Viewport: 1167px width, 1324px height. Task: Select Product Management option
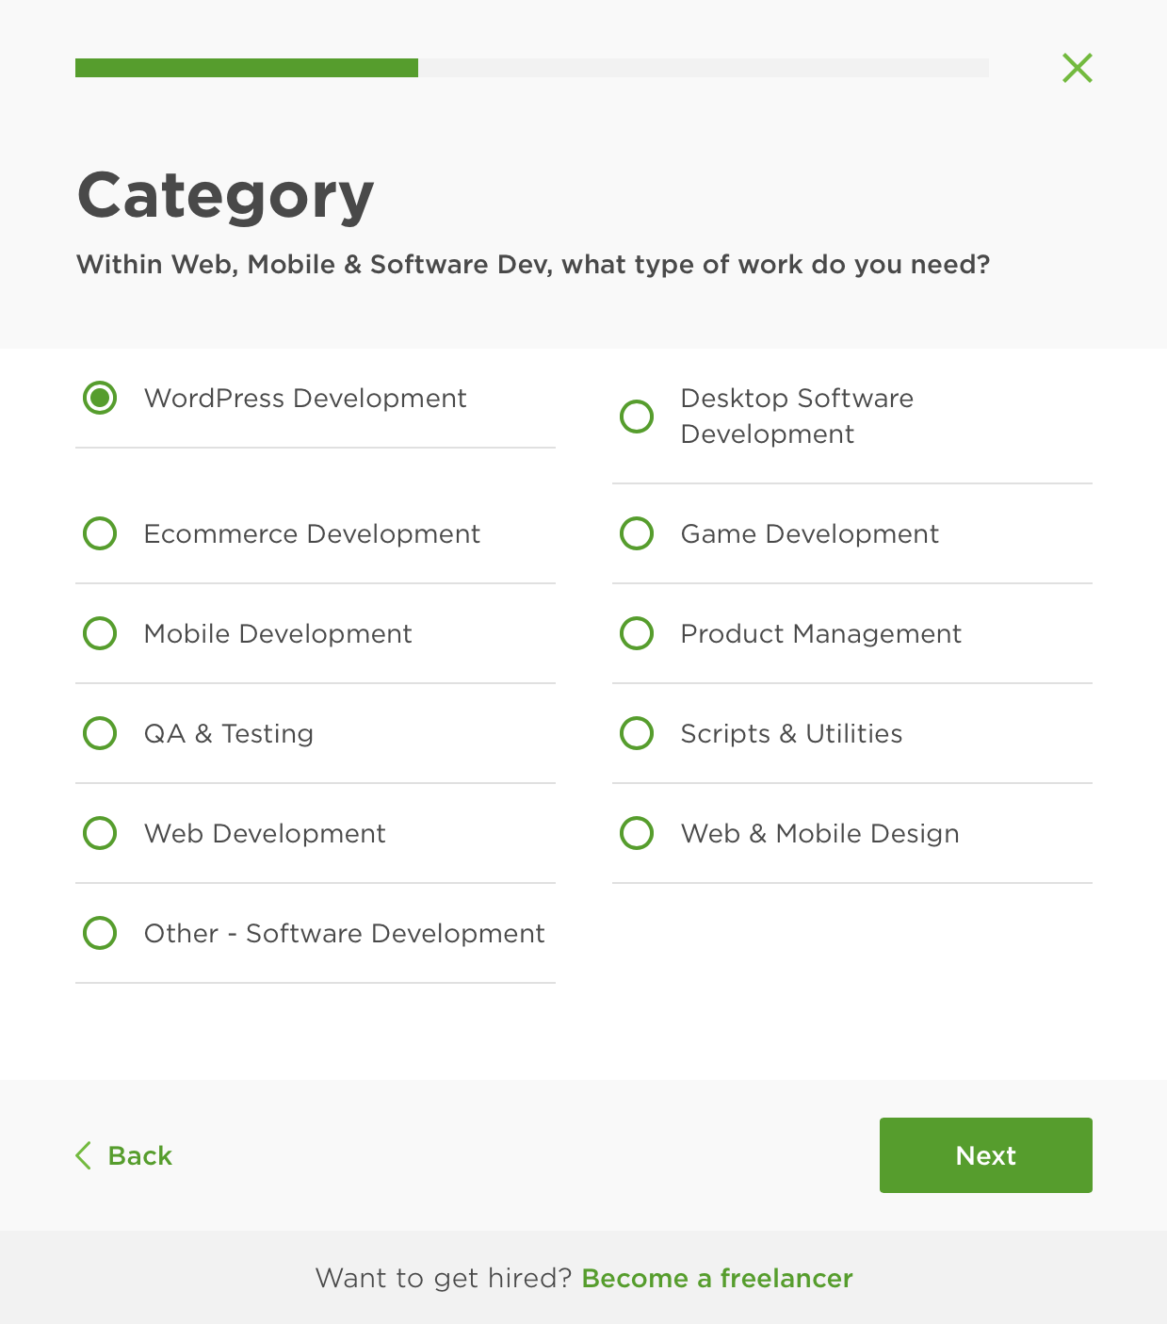tap(637, 633)
